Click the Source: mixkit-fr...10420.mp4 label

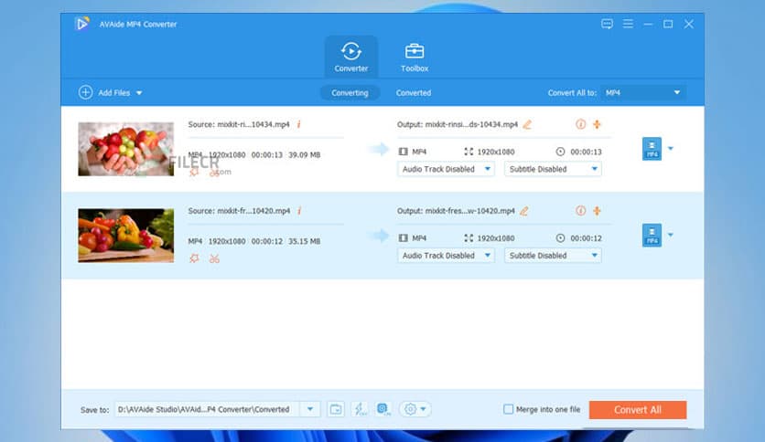coord(239,211)
